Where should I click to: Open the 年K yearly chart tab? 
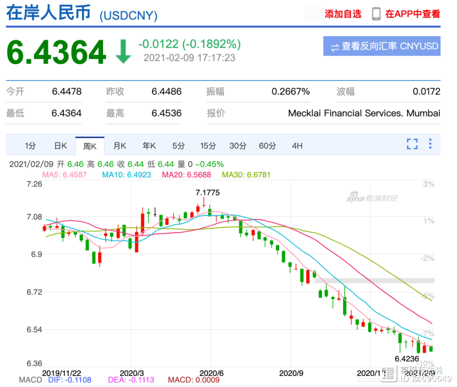click(x=149, y=146)
